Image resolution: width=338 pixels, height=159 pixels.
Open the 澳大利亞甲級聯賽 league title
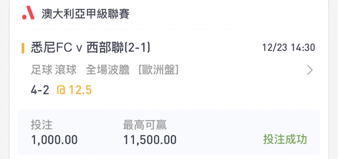[x=85, y=14]
